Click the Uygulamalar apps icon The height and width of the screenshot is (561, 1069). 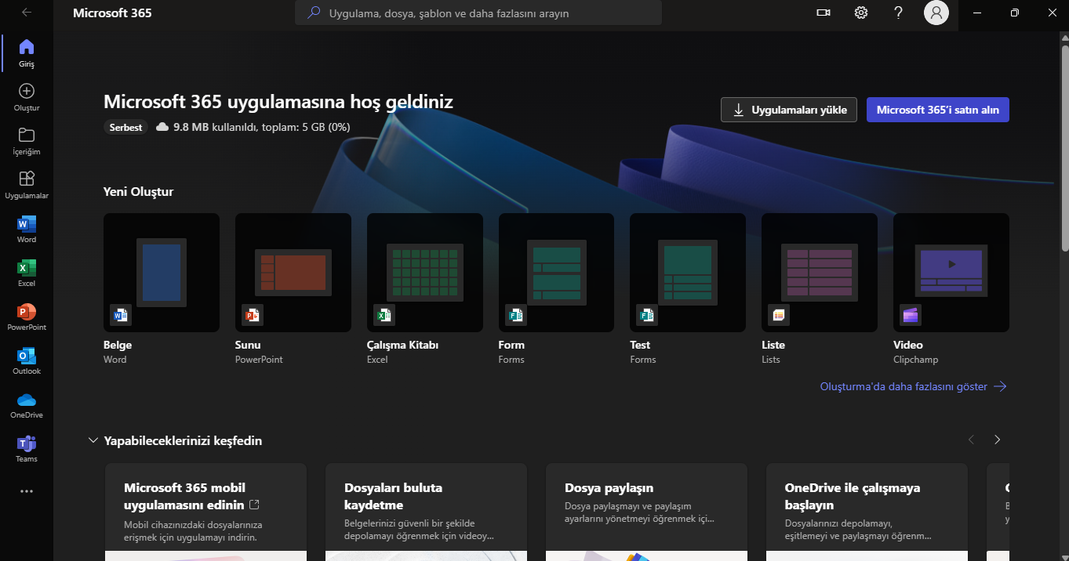click(26, 183)
